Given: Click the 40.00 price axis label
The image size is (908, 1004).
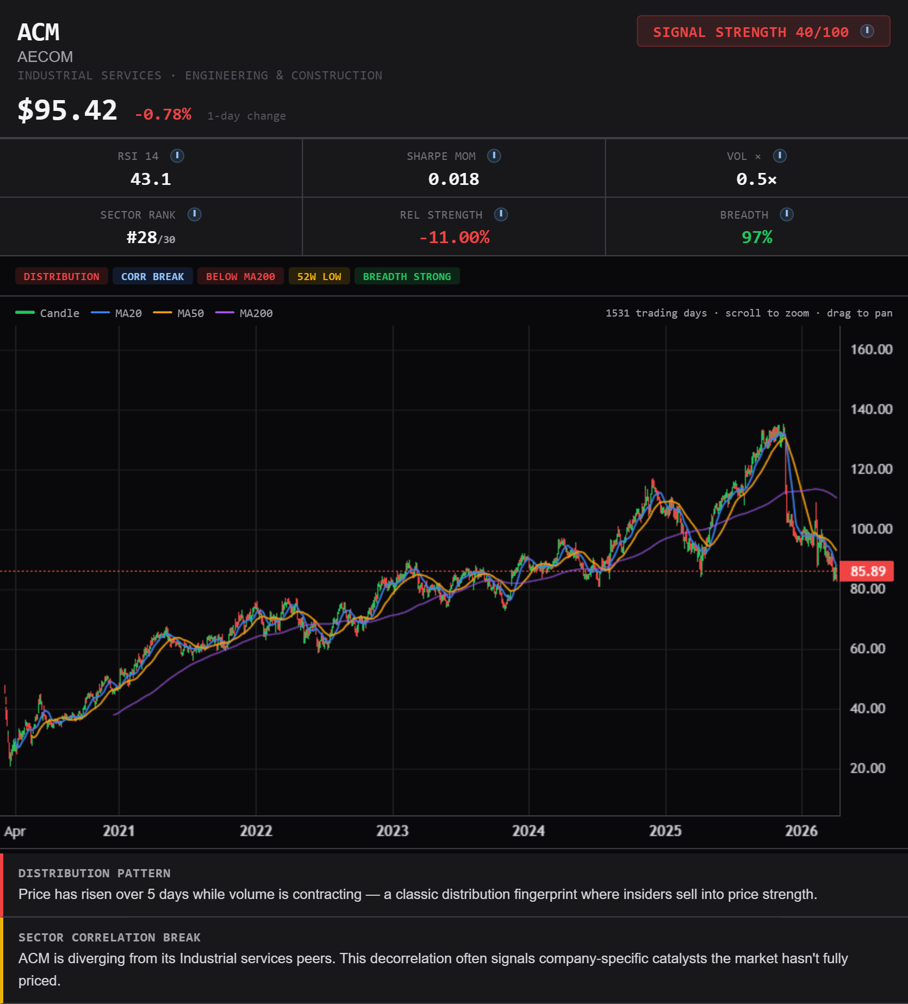Looking at the screenshot, I should click(868, 708).
